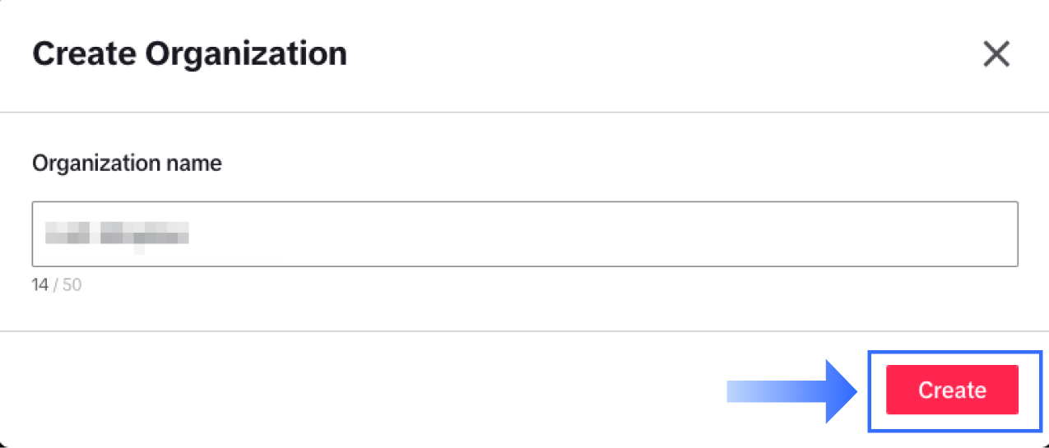Close the Create Organization dialog
Image resolution: width=1049 pixels, height=448 pixels.
click(x=996, y=54)
